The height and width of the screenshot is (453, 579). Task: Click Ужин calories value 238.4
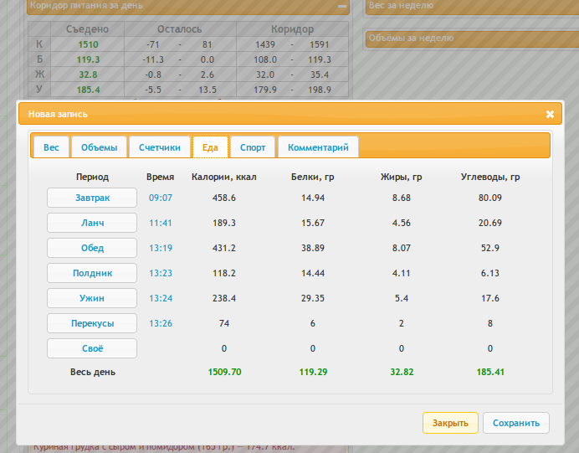click(224, 298)
